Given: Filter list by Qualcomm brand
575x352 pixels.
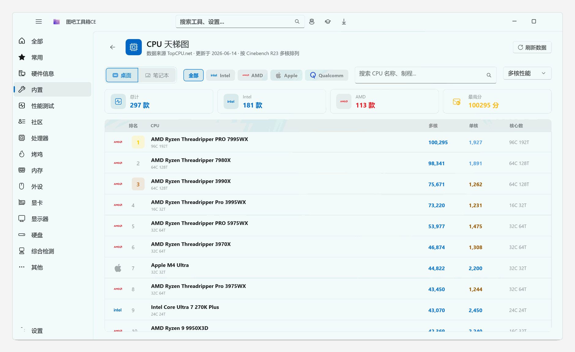Looking at the screenshot, I should click(x=327, y=75).
